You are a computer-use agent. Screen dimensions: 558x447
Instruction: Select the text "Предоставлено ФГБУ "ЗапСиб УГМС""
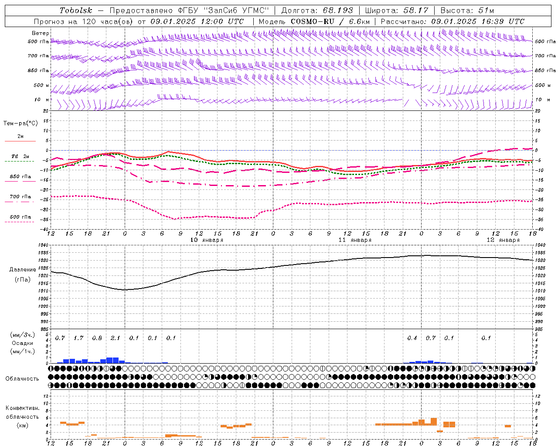(188, 10)
